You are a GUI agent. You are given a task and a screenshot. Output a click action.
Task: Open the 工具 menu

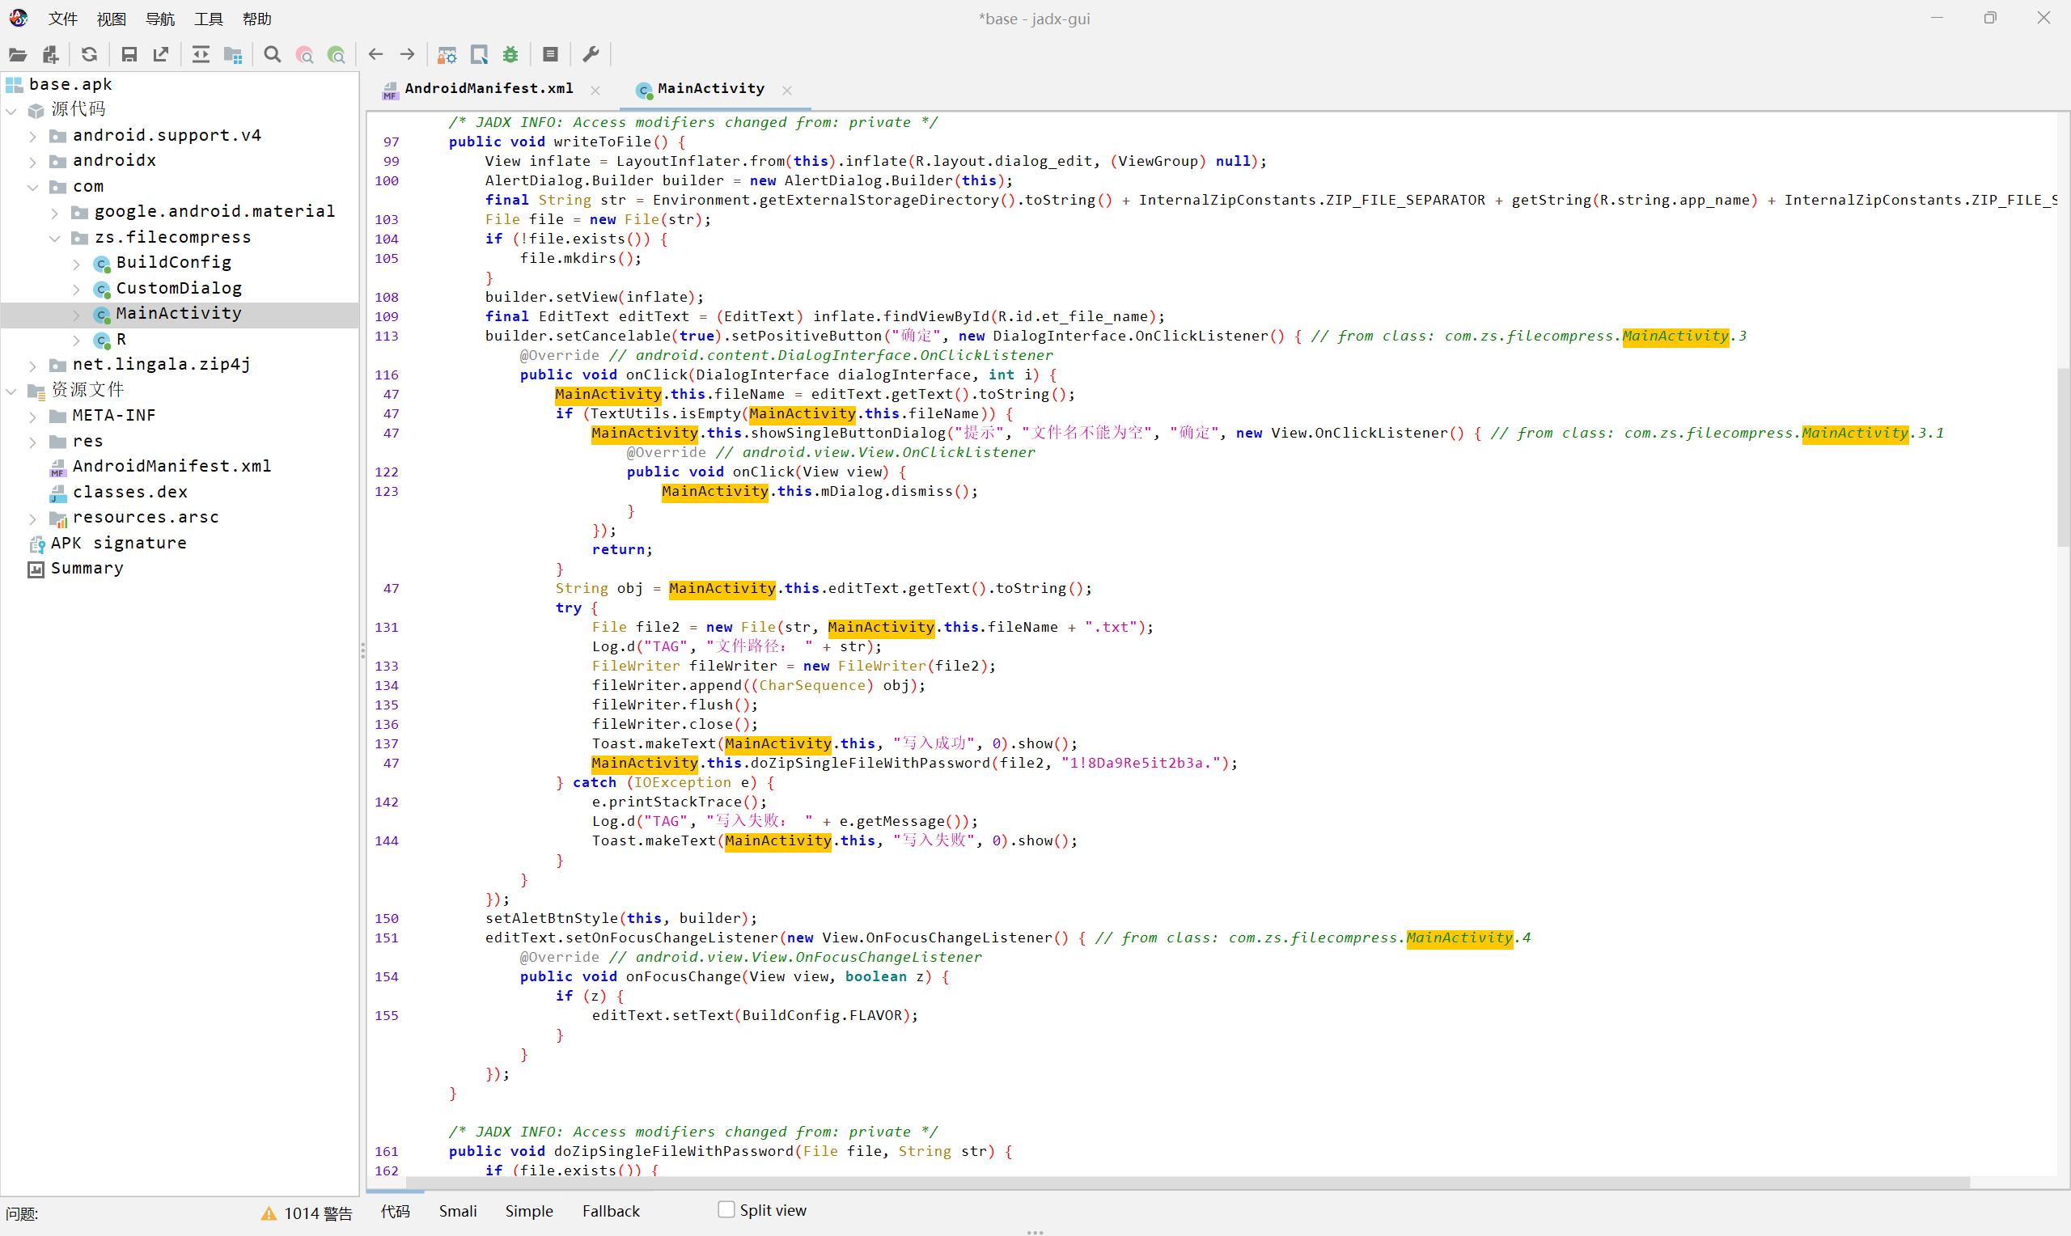(x=208, y=19)
